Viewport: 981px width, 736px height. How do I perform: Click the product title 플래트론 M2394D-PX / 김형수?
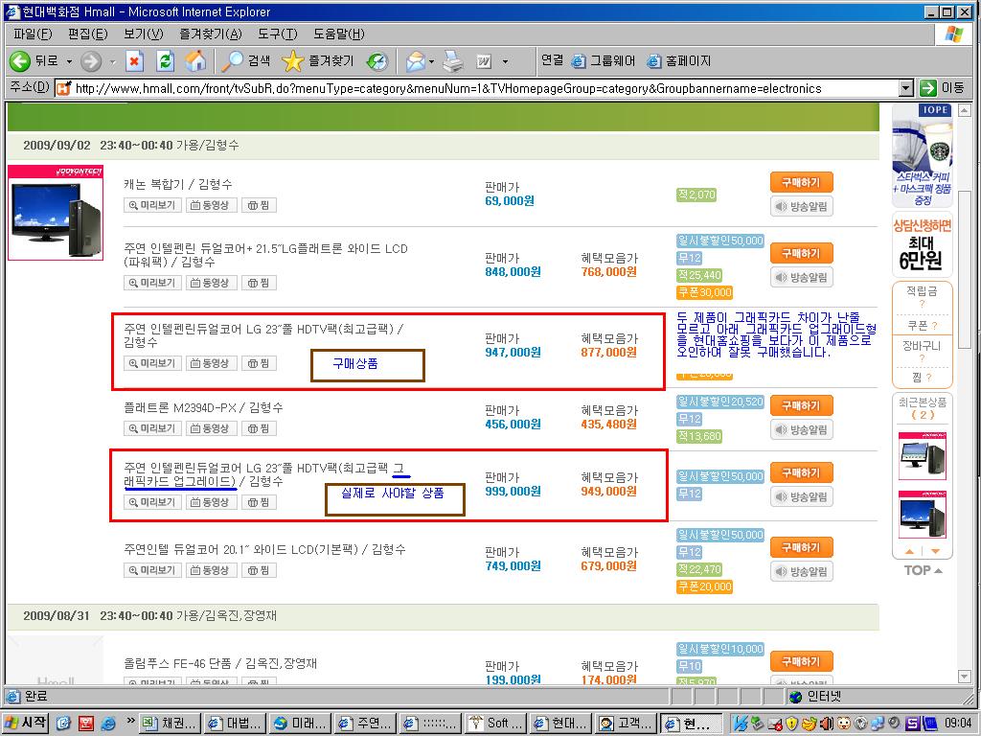(x=203, y=408)
